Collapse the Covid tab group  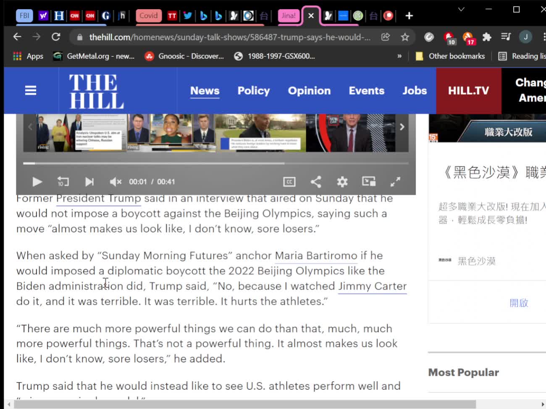(149, 16)
